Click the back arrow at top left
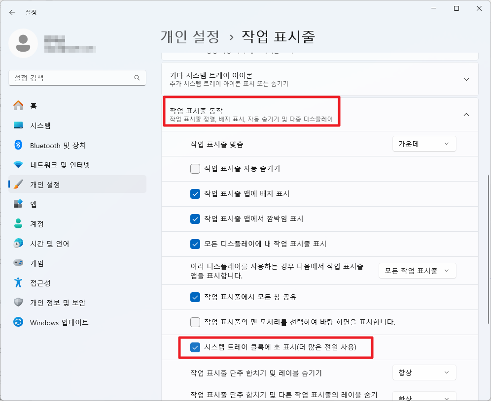The width and height of the screenshot is (491, 401). (x=12, y=12)
